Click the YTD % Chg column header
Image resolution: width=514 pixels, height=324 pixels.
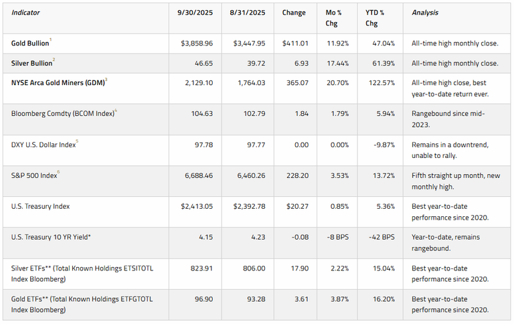click(x=379, y=17)
